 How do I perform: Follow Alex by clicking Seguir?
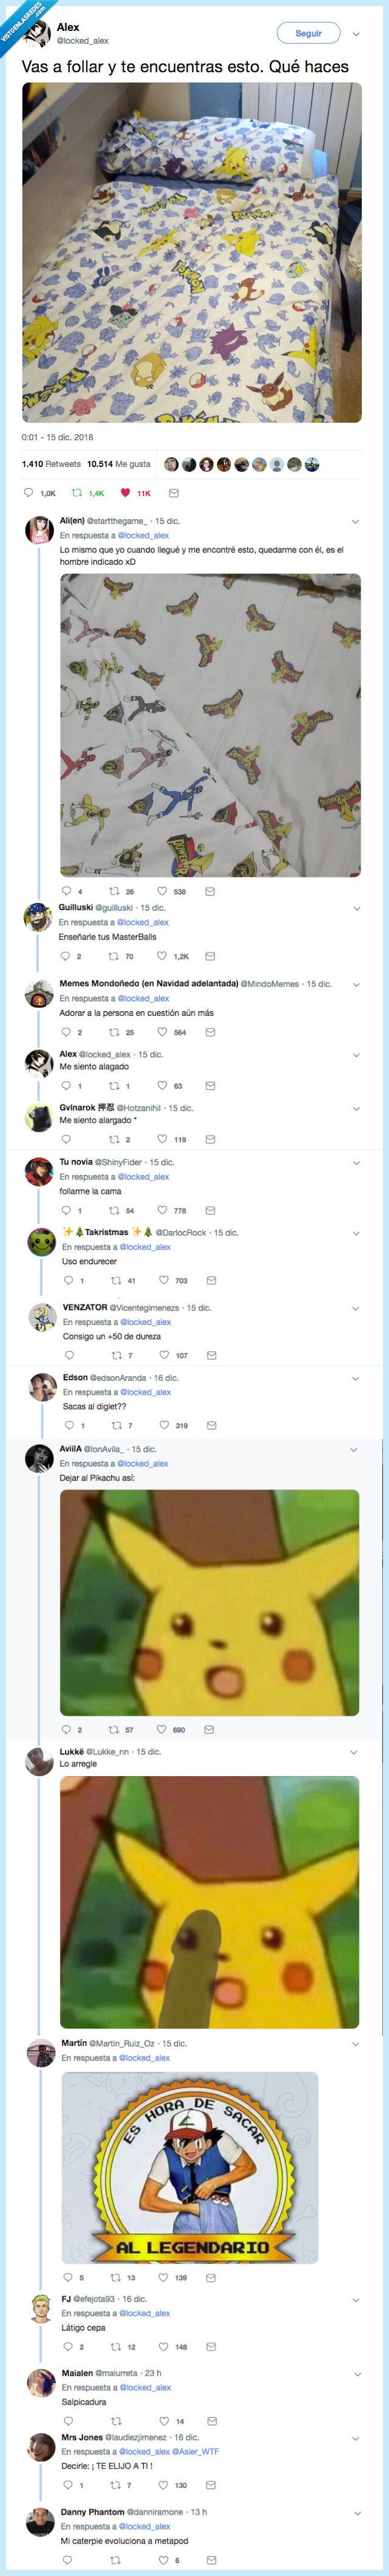click(310, 33)
